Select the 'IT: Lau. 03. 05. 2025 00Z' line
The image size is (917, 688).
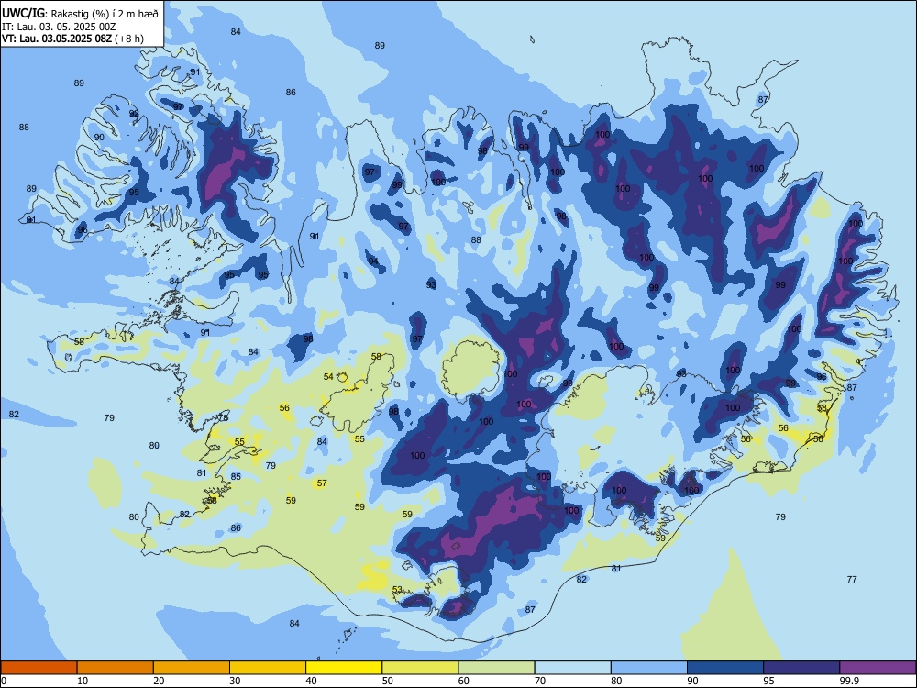[59, 27]
